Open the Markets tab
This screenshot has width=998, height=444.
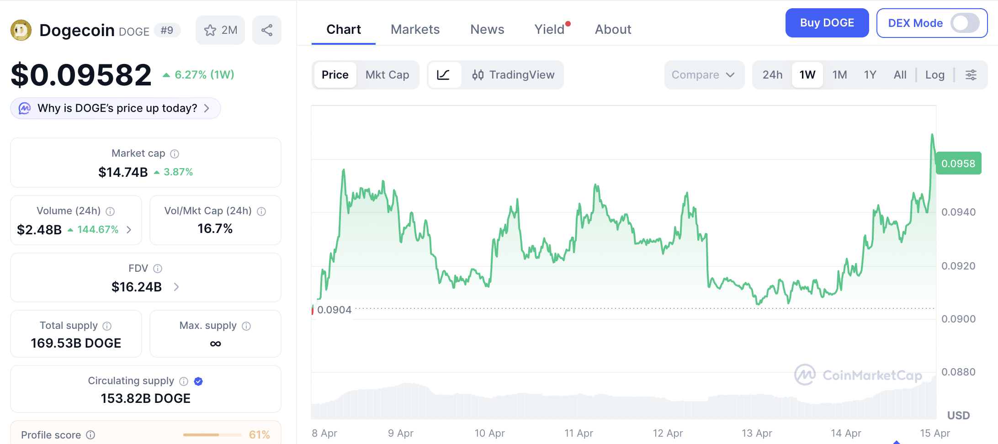coord(415,30)
